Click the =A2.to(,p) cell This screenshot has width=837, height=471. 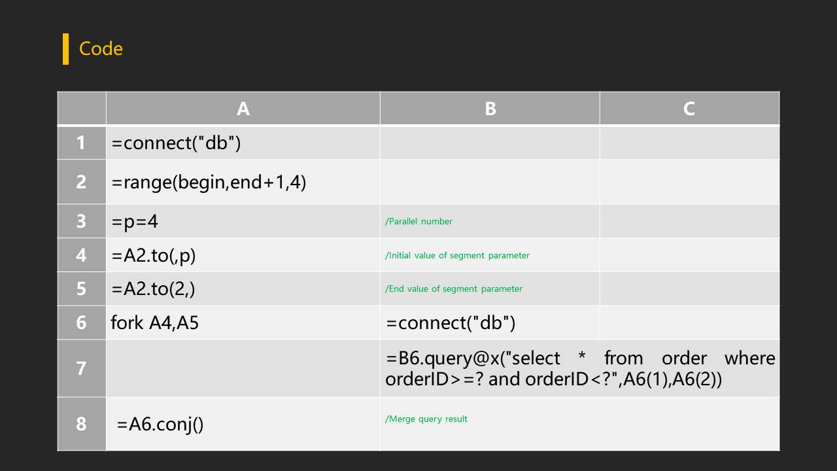(154, 255)
